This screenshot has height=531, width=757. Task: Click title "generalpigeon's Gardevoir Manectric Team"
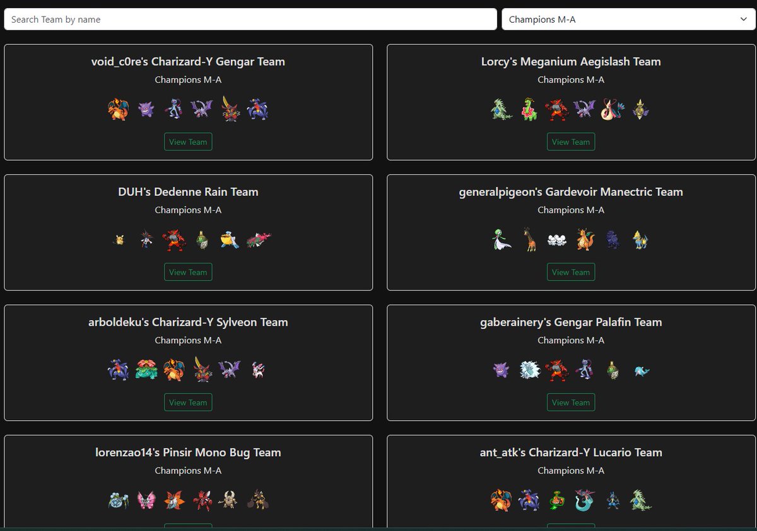571,192
